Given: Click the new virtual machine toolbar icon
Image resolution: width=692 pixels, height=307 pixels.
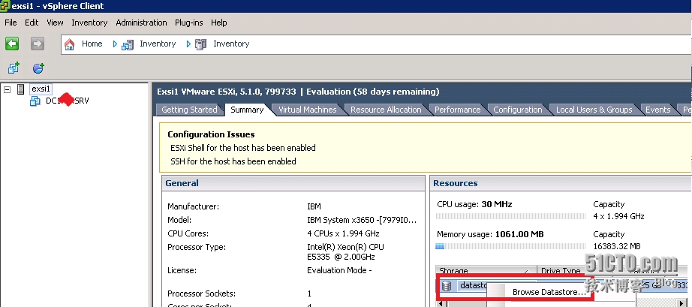Looking at the screenshot, I should click(14, 68).
